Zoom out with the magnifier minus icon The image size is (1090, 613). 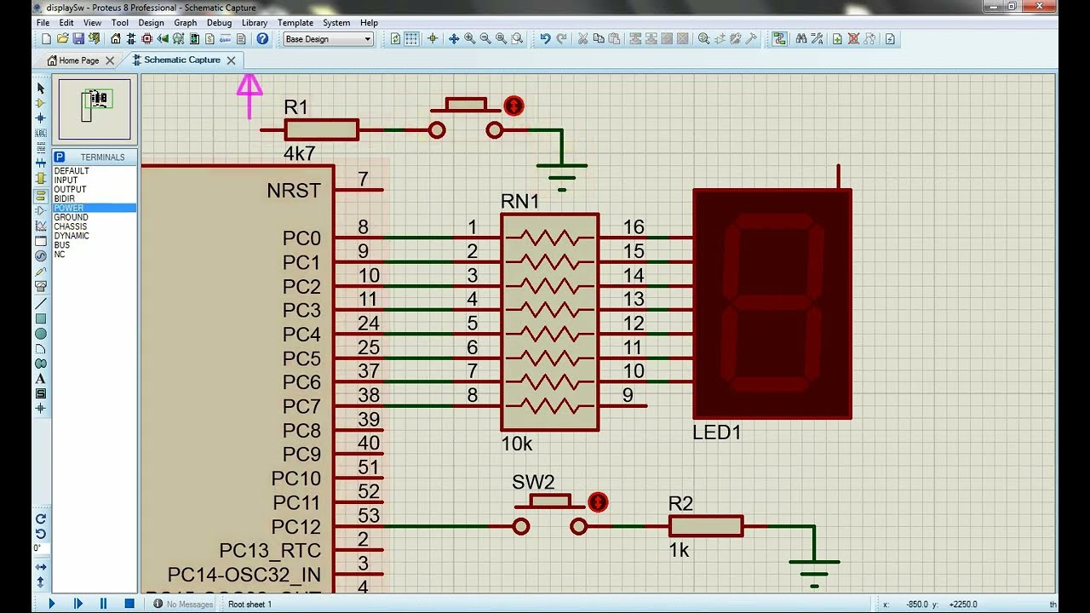[x=485, y=39]
